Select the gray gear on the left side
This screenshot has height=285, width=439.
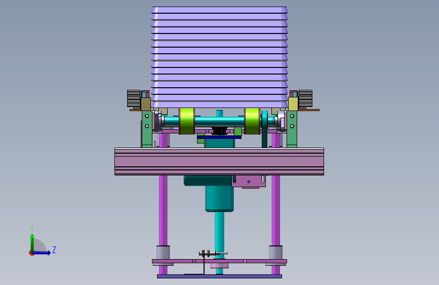134,98
